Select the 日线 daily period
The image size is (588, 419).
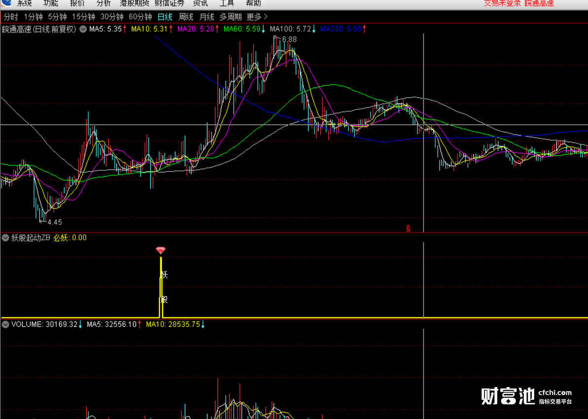tap(165, 17)
